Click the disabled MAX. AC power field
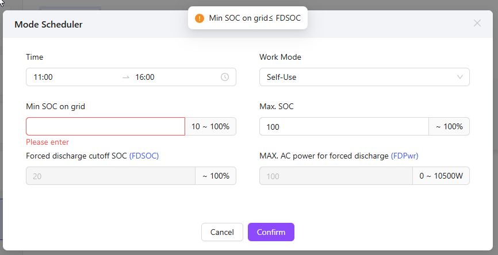 pos(336,176)
